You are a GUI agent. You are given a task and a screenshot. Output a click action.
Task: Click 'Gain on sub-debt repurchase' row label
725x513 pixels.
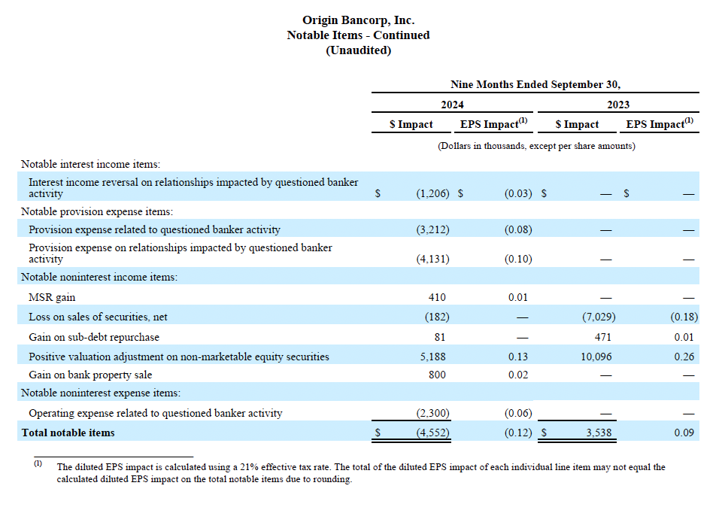(x=94, y=337)
